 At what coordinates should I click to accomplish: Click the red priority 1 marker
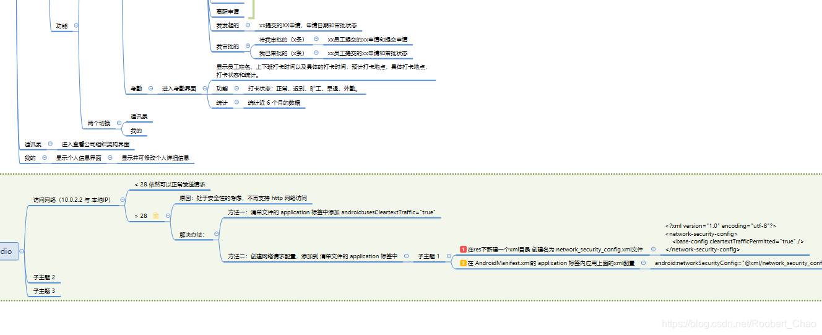(463, 250)
